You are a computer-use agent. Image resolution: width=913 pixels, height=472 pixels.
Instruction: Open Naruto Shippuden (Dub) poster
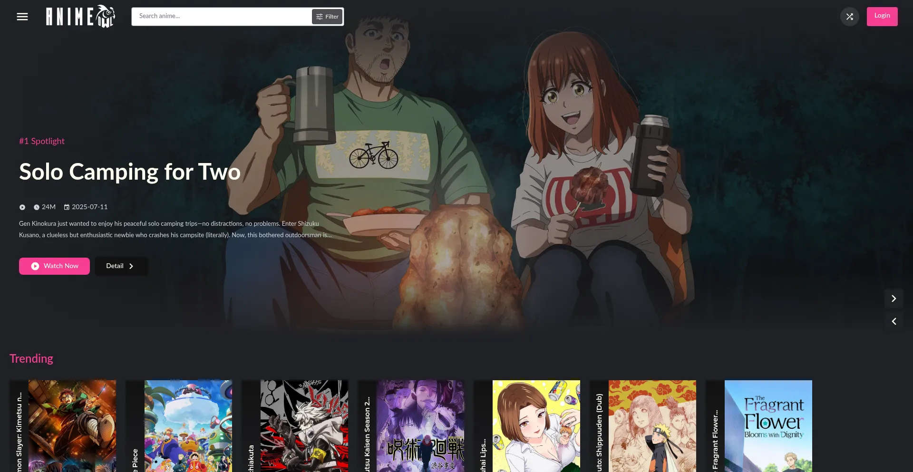tap(652, 425)
